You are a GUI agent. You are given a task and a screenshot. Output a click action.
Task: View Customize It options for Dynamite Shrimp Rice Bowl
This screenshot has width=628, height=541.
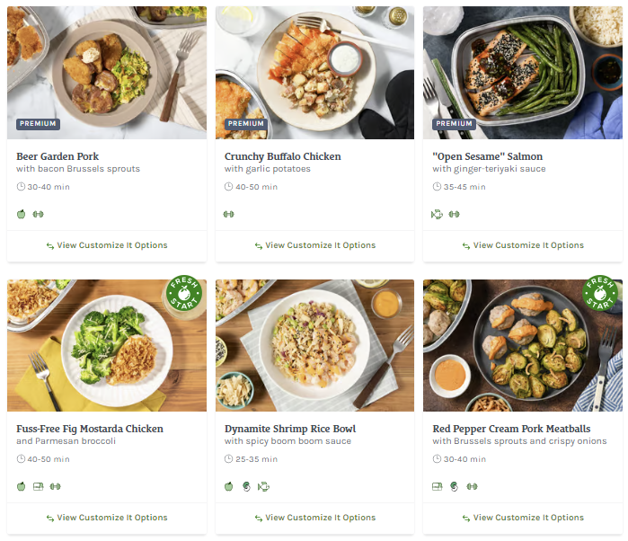point(314,518)
